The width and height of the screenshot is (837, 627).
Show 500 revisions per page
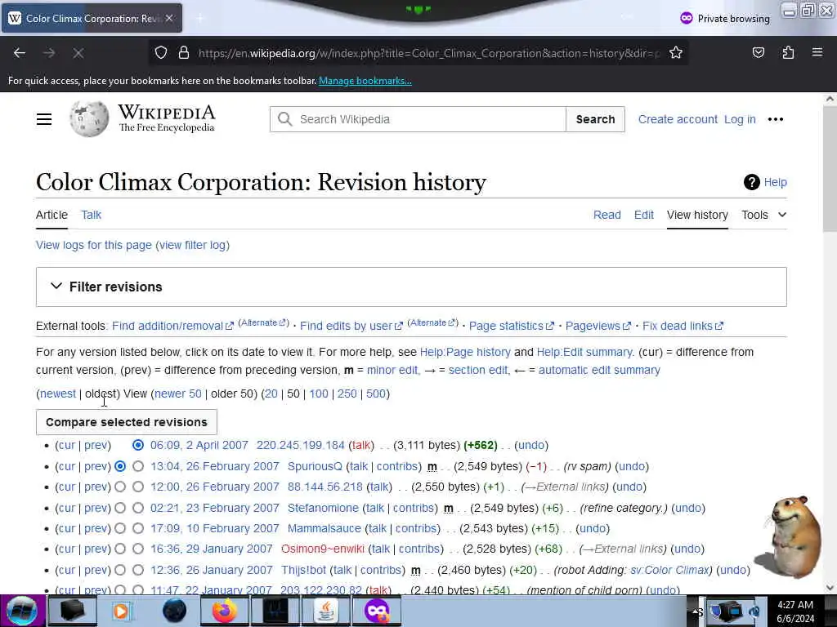(376, 394)
